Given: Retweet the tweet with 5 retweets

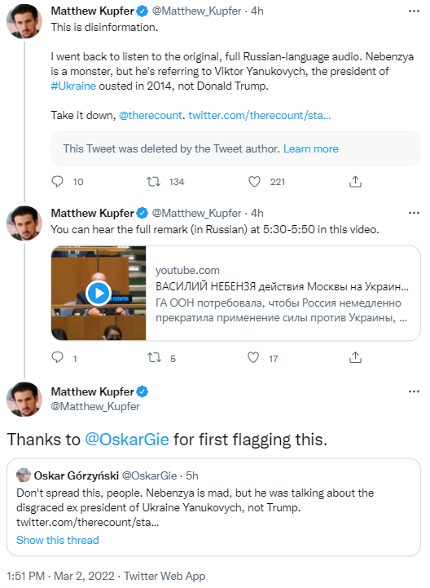Looking at the screenshot, I should pyautogui.click(x=154, y=358).
